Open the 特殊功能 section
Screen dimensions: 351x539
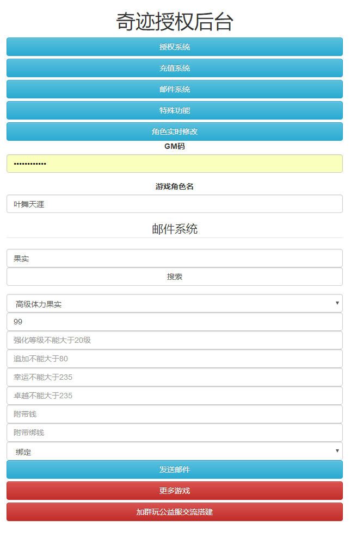pyautogui.click(x=175, y=110)
